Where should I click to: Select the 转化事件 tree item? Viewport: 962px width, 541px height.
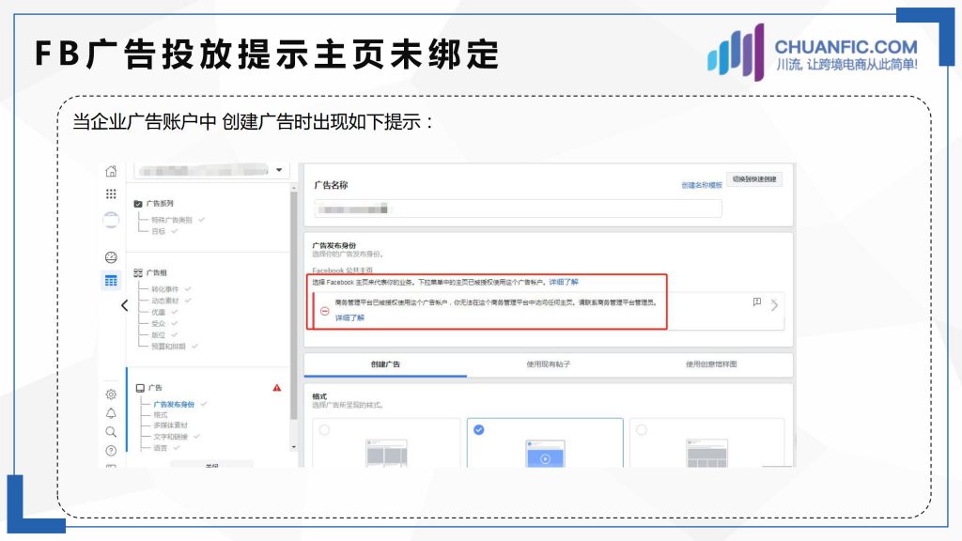click(x=165, y=289)
